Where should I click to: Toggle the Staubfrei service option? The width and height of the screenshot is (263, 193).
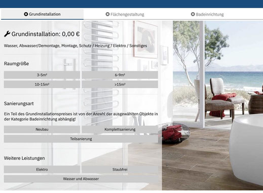120,170
